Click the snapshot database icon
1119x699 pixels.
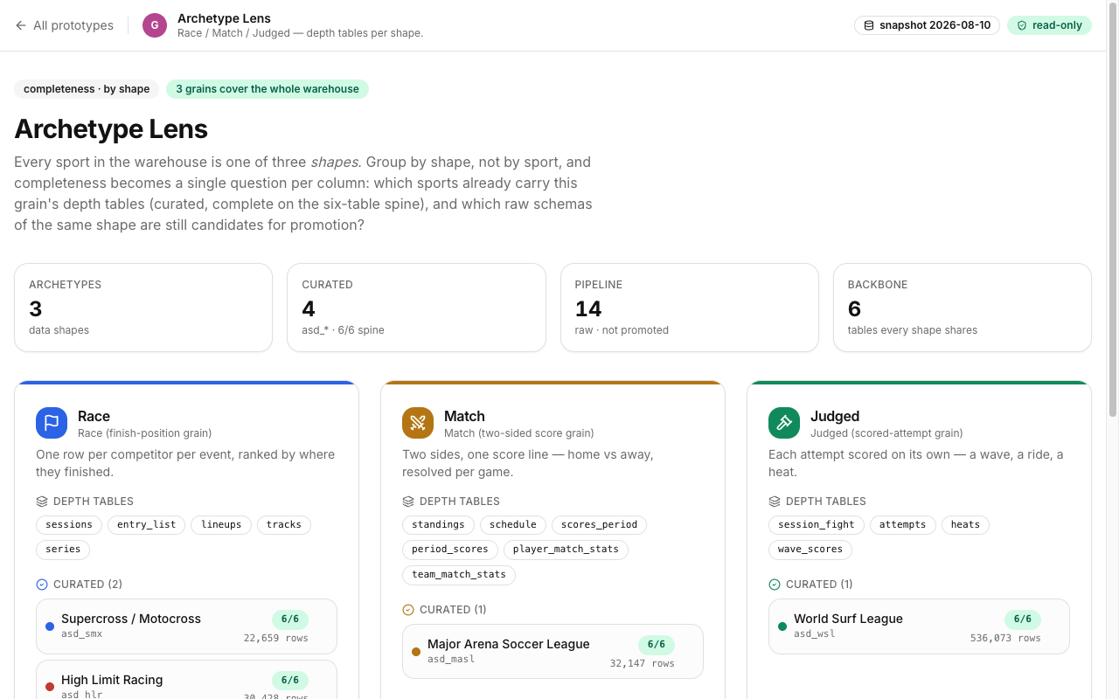[869, 25]
